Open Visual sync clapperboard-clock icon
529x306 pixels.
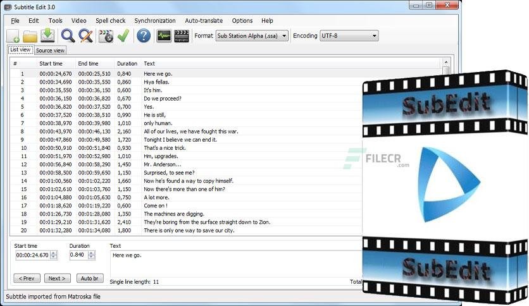click(x=106, y=36)
